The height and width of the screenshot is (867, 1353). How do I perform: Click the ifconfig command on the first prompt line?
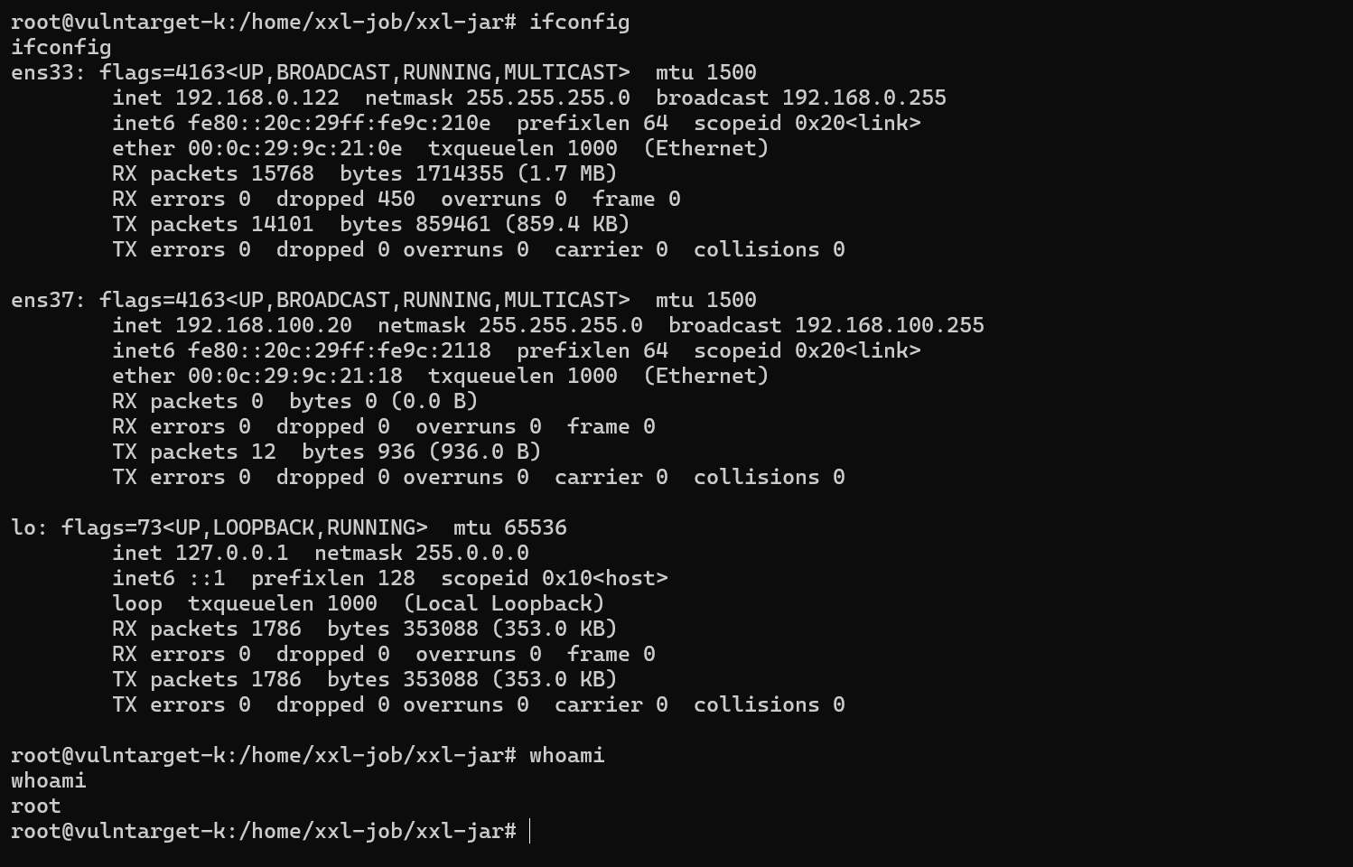pyautogui.click(x=580, y=22)
